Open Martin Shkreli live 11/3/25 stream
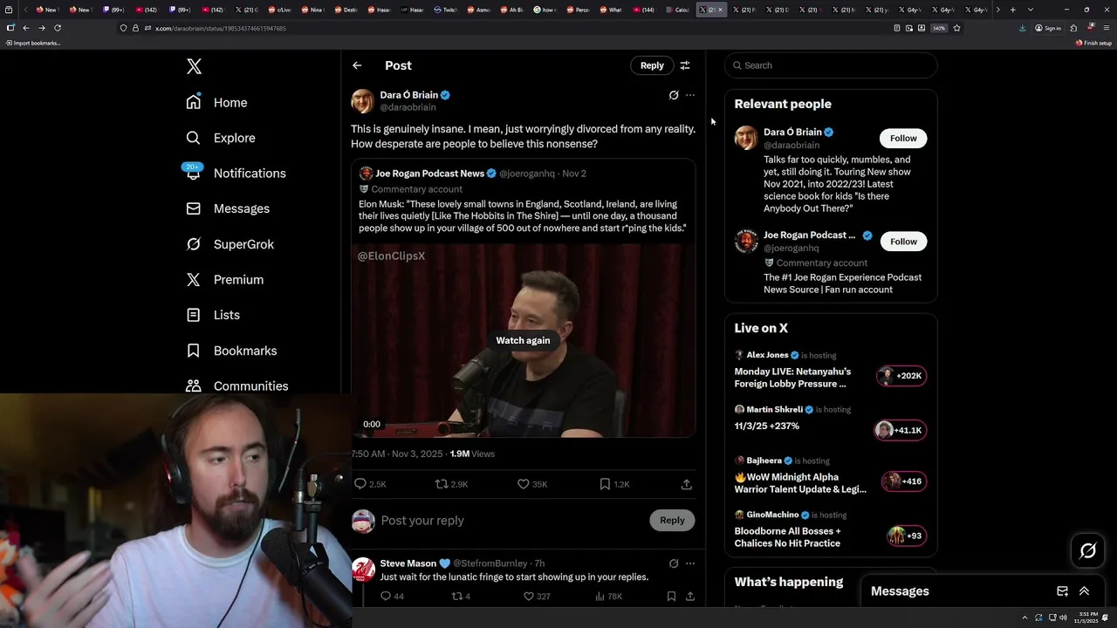The width and height of the screenshot is (1117, 628). point(766,426)
